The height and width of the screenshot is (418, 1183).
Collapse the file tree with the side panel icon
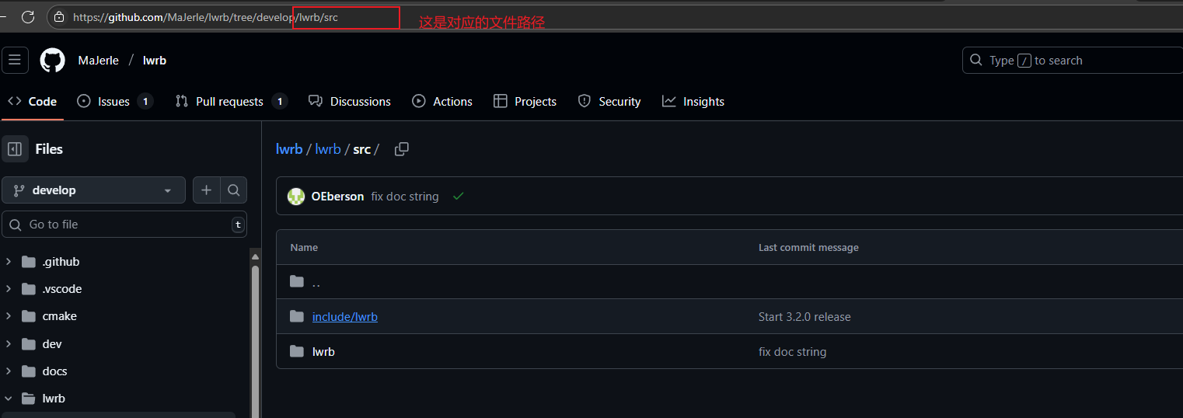[x=15, y=149]
